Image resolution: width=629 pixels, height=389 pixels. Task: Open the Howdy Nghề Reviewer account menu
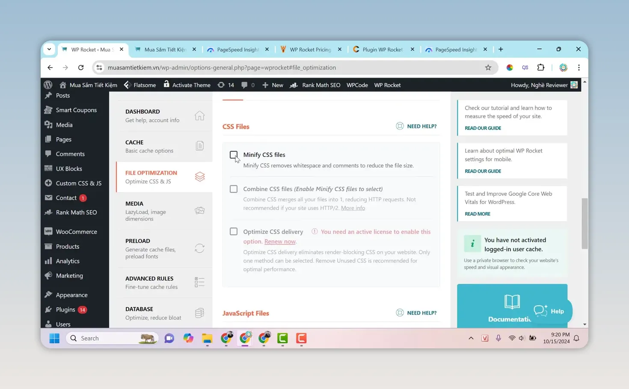(544, 85)
